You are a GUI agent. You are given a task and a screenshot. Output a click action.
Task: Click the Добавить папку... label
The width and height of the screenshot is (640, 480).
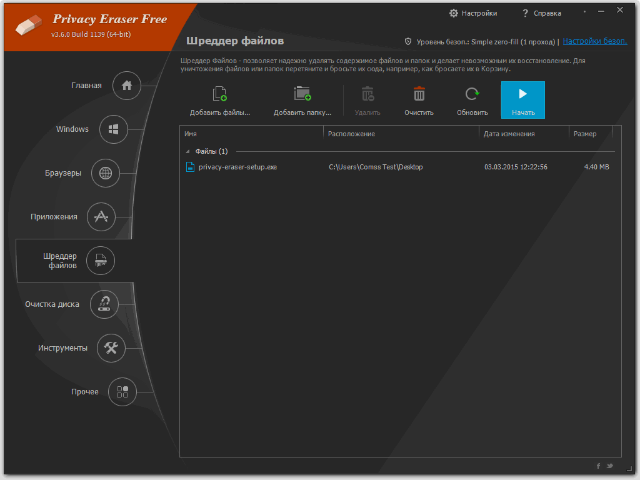[x=302, y=112]
